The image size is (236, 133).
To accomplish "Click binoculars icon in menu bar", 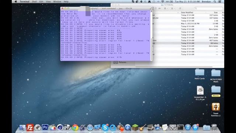I will [x=149, y=1].
